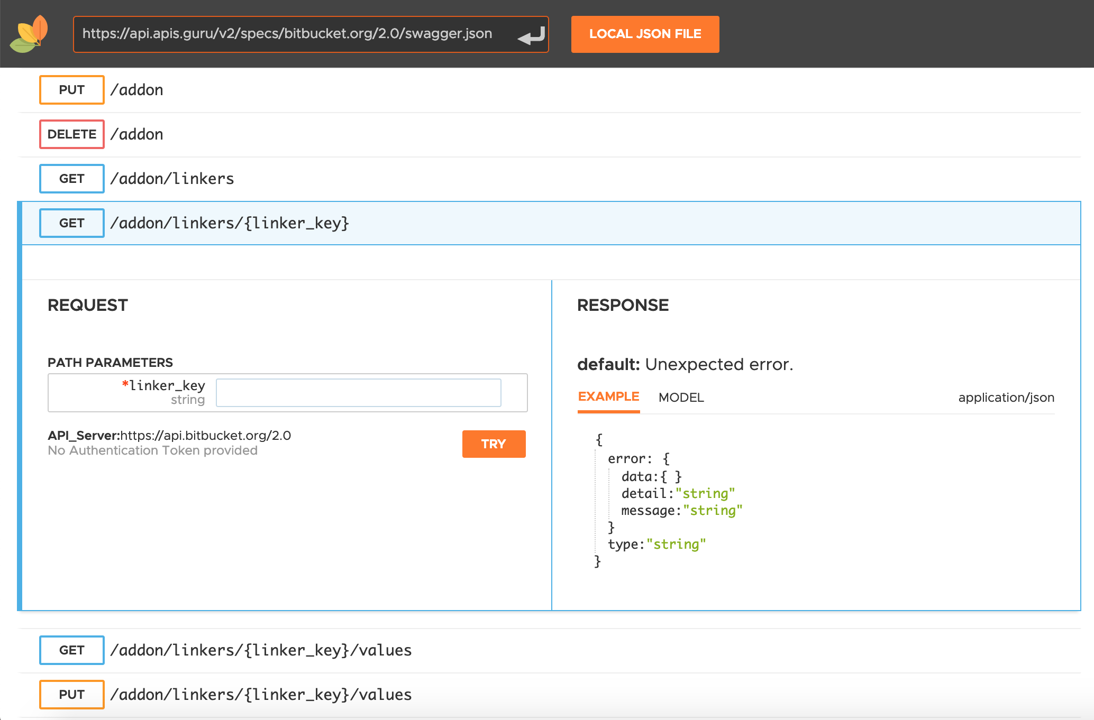This screenshot has height=720, width=1094.
Task: Expand the GET /addon/linkers endpoint
Action: click(x=172, y=179)
